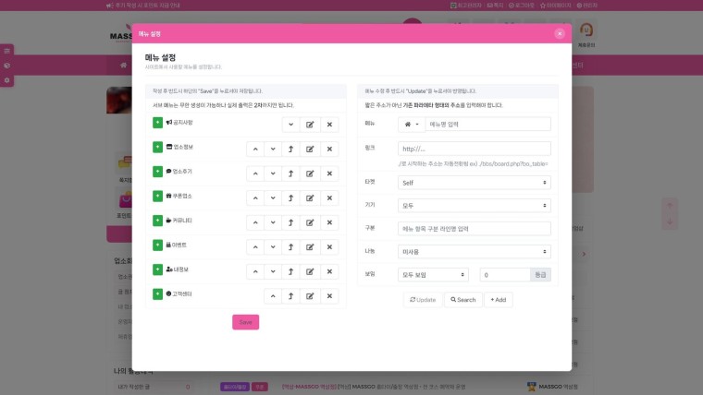
Task: Delete the 내정보 menu item
Action: (329, 271)
